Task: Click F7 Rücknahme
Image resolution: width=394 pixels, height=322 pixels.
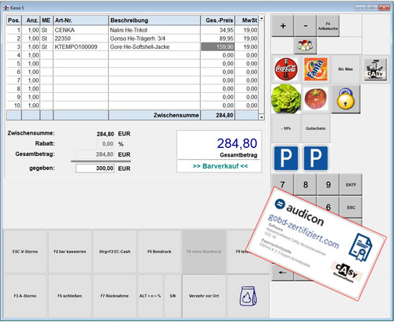Action: (x=114, y=296)
